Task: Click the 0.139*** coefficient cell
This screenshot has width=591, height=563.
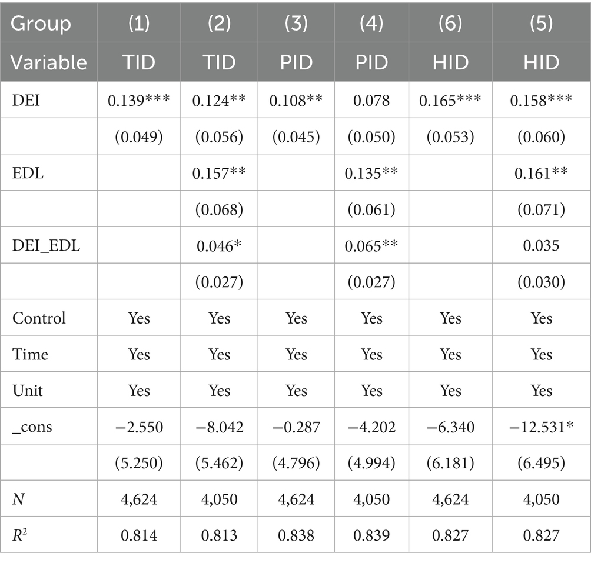Action: click(x=139, y=101)
